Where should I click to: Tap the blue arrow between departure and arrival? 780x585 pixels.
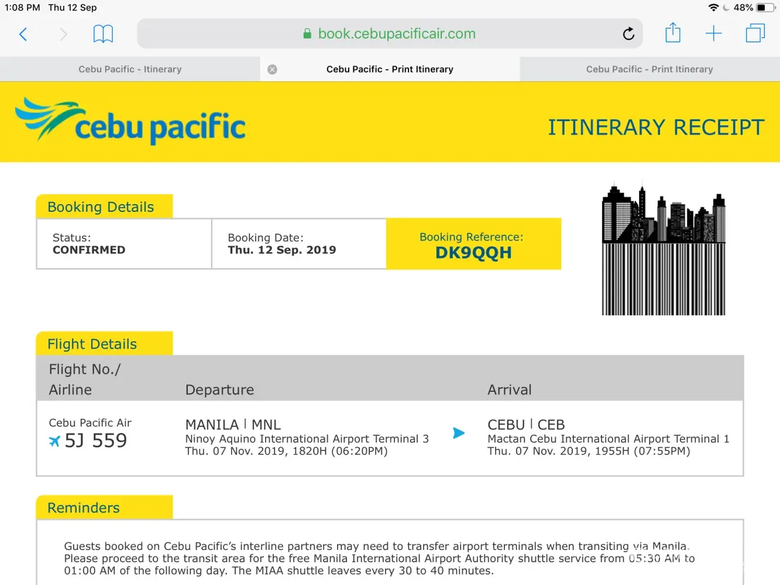(459, 433)
